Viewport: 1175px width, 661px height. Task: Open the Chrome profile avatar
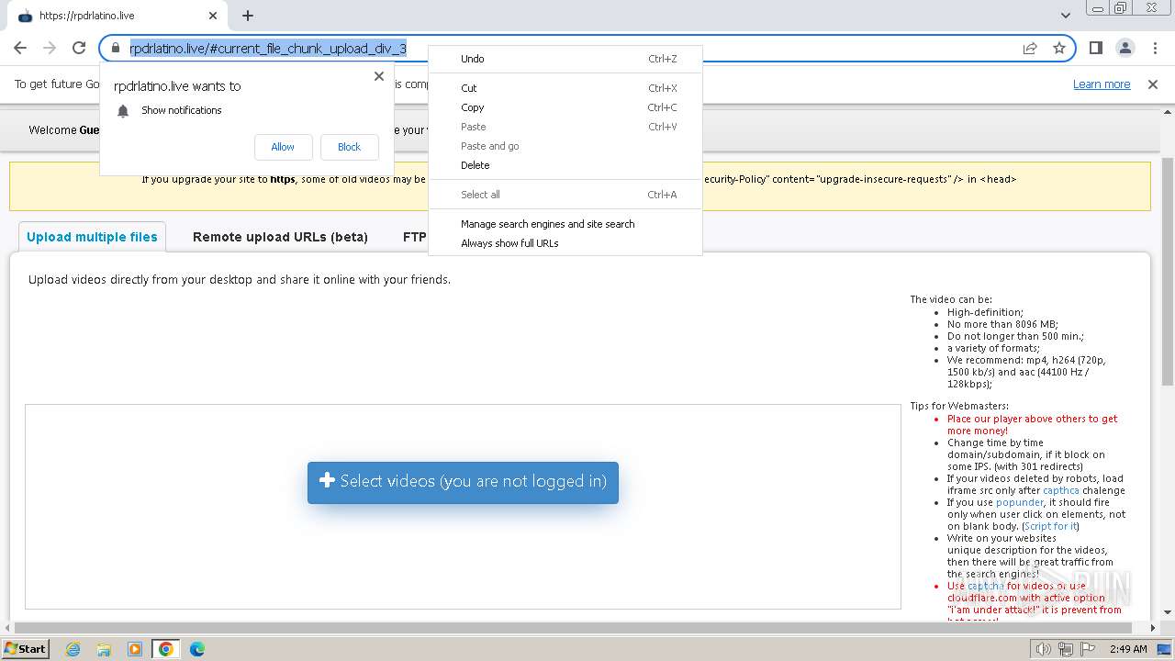(1125, 48)
